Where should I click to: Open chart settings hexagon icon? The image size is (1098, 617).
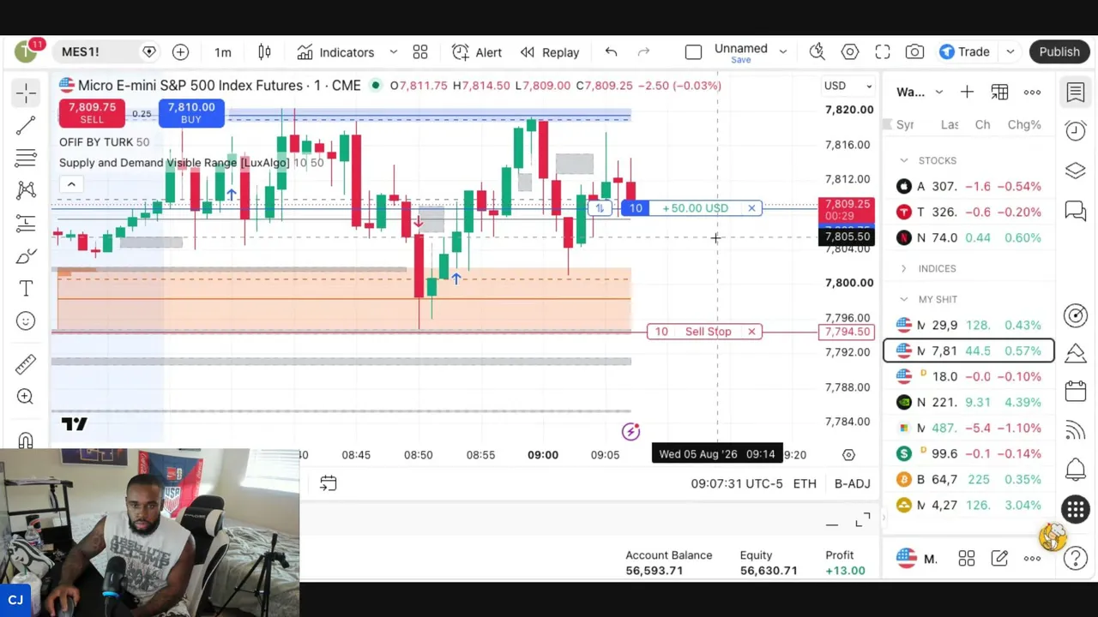[850, 52]
